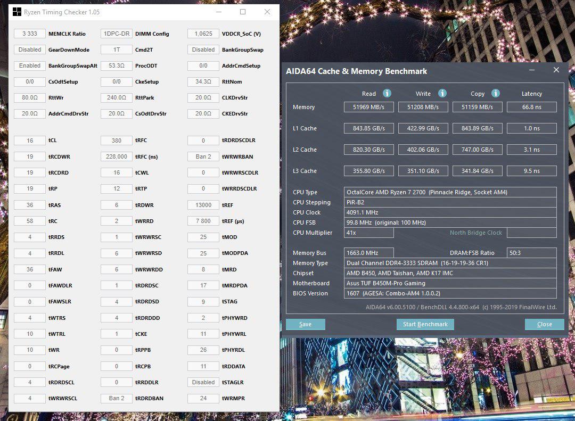Image resolution: width=575 pixels, height=421 pixels.
Task: Click the tRDRDBAN Ban 2 value
Action: (117, 398)
